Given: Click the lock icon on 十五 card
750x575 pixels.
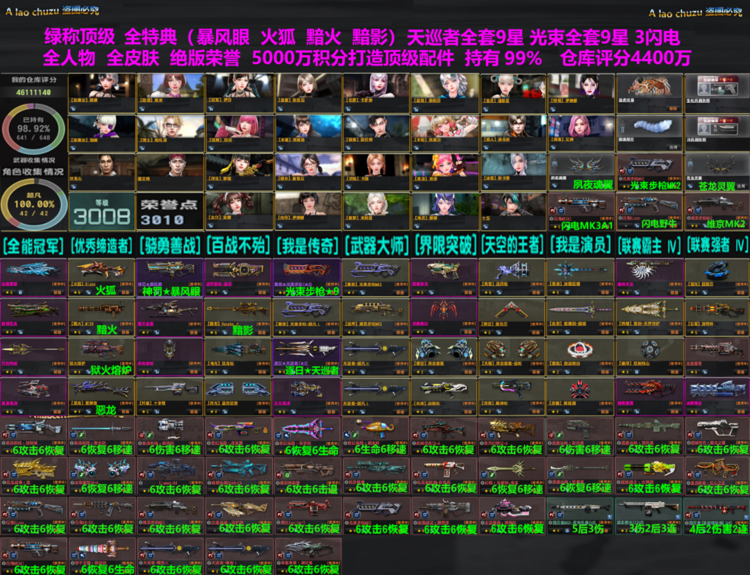Looking at the screenshot, I should (x=485, y=226).
